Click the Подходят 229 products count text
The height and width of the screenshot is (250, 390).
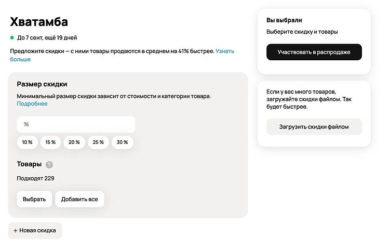tap(35, 178)
